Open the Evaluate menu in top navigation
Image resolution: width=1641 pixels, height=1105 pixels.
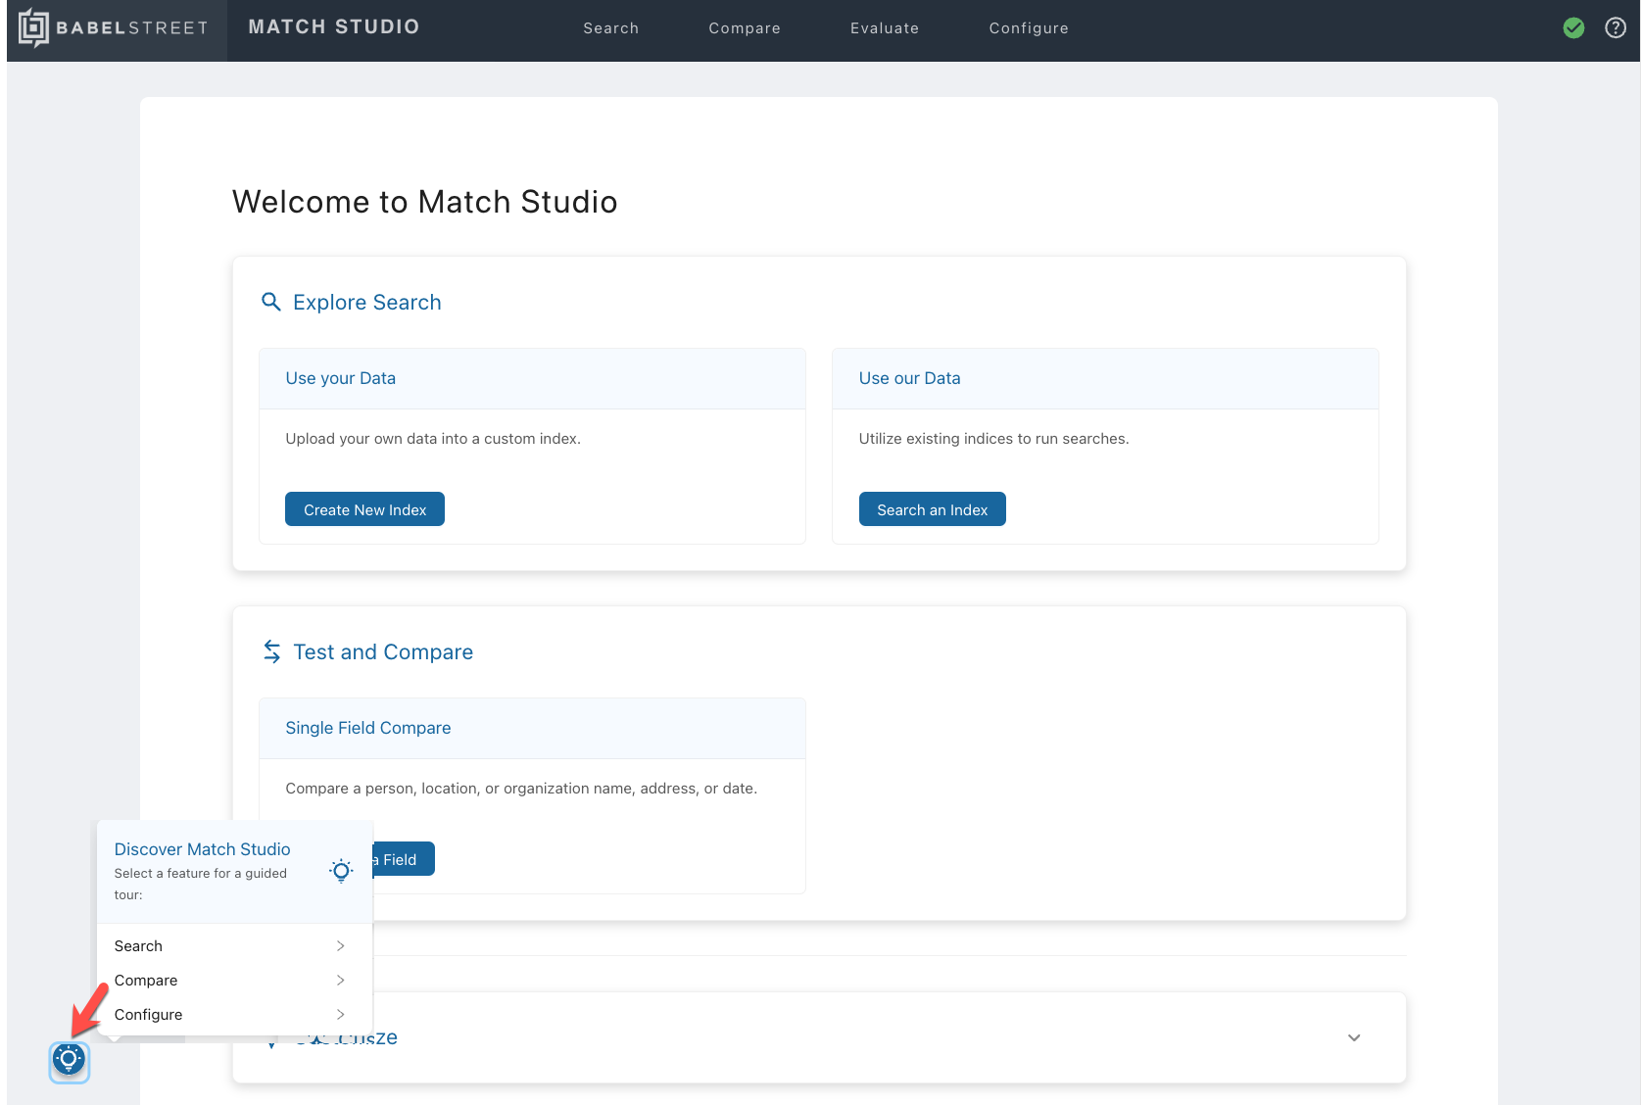click(885, 28)
